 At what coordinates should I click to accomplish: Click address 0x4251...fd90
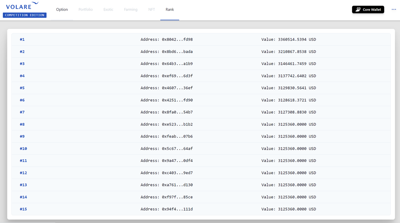177,100
